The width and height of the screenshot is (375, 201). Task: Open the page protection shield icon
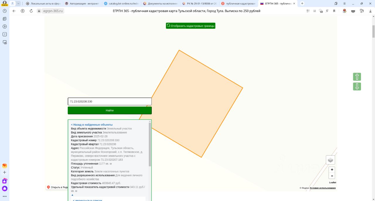pos(321,11)
